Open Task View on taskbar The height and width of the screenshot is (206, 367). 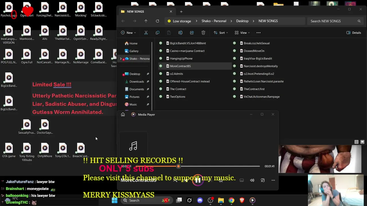[x=179, y=200]
